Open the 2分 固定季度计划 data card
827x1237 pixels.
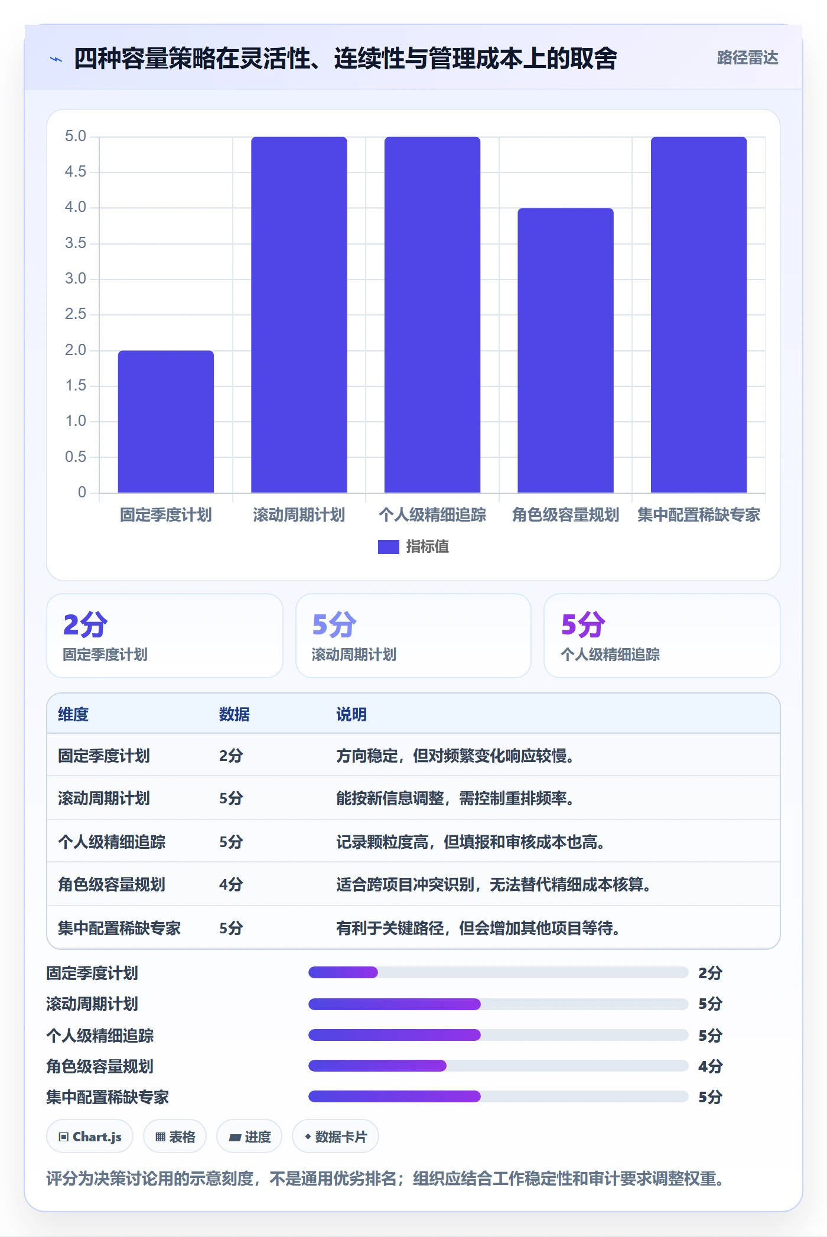point(165,636)
